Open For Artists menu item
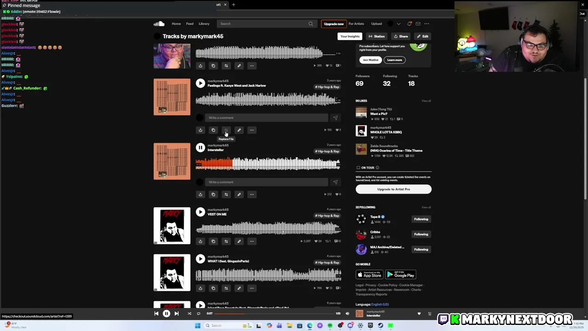This screenshot has height=331, width=588. pyautogui.click(x=356, y=24)
